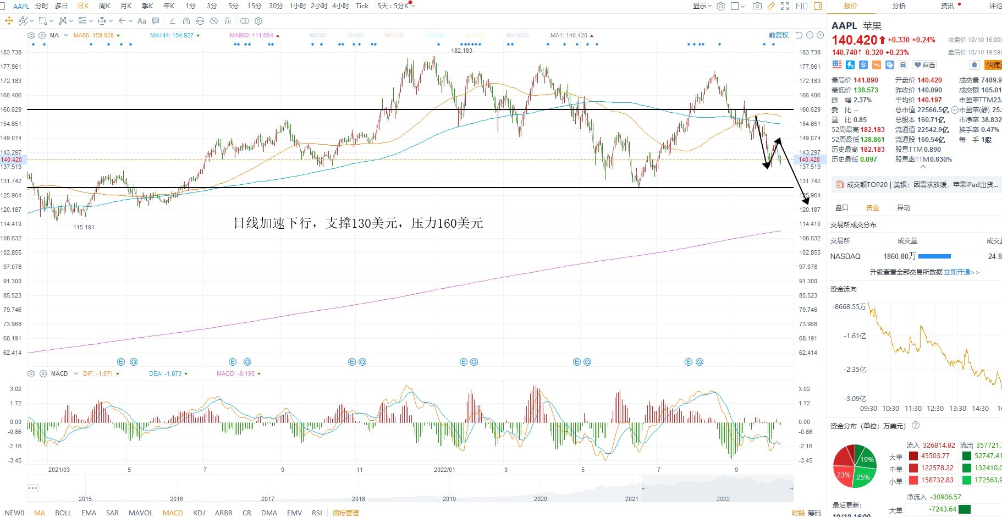Screen dimensions: 1002x517
Task: Open the 资讯 news tab
Action: 948,6
